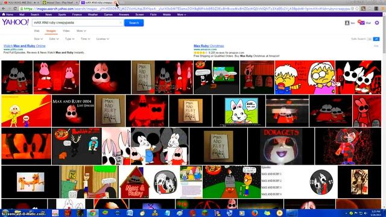
Task: Open the Dora Gets Lost image
Action: pos(281,146)
